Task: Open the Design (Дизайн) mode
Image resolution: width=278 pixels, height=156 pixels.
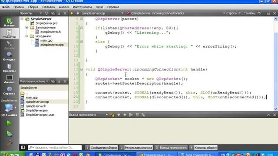Action: pyautogui.click(x=9, y=45)
